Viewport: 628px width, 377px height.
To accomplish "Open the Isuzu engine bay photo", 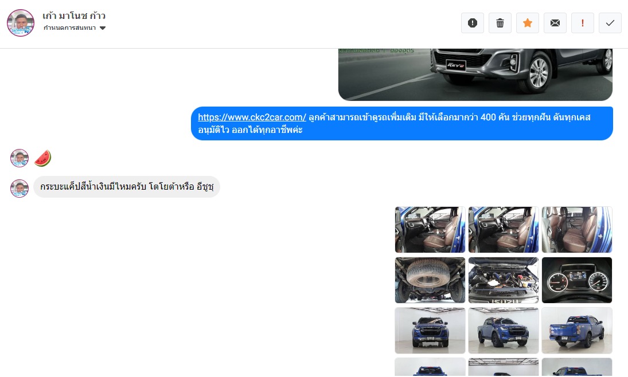I will tap(504, 280).
